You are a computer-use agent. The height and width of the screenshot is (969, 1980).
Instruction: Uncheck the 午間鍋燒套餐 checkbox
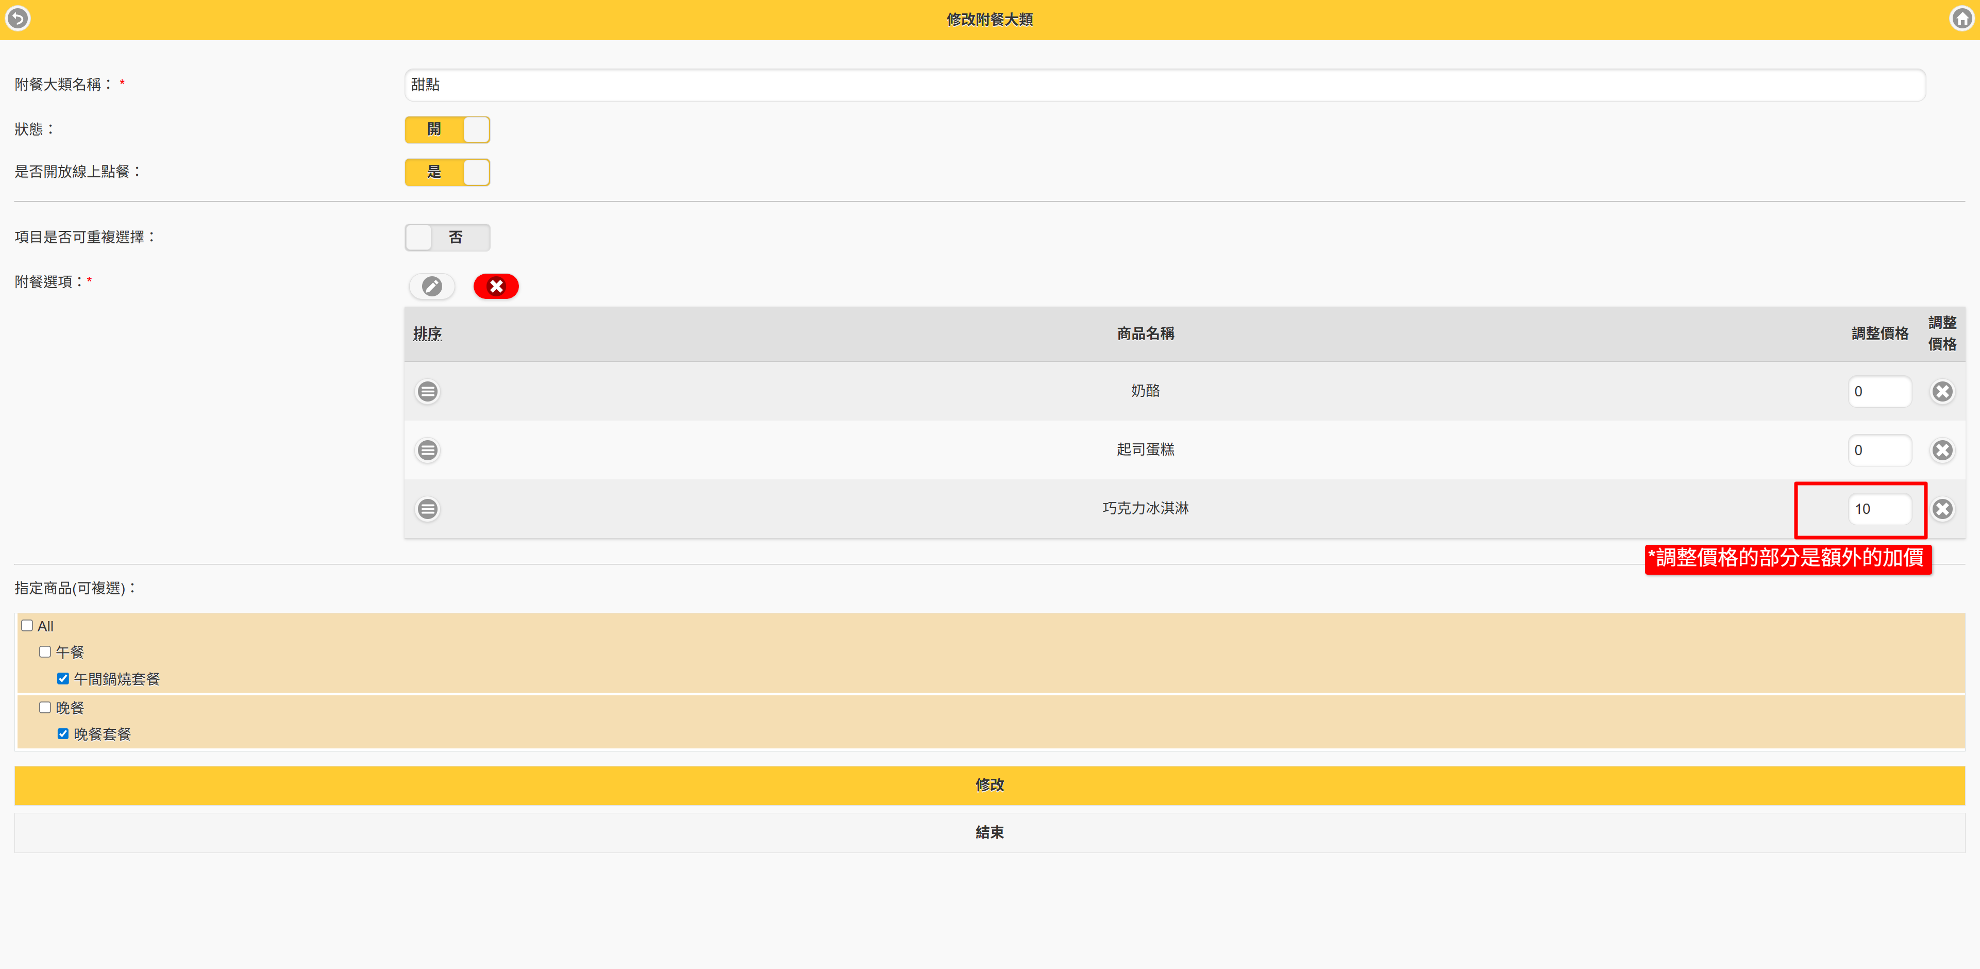(x=63, y=678)
